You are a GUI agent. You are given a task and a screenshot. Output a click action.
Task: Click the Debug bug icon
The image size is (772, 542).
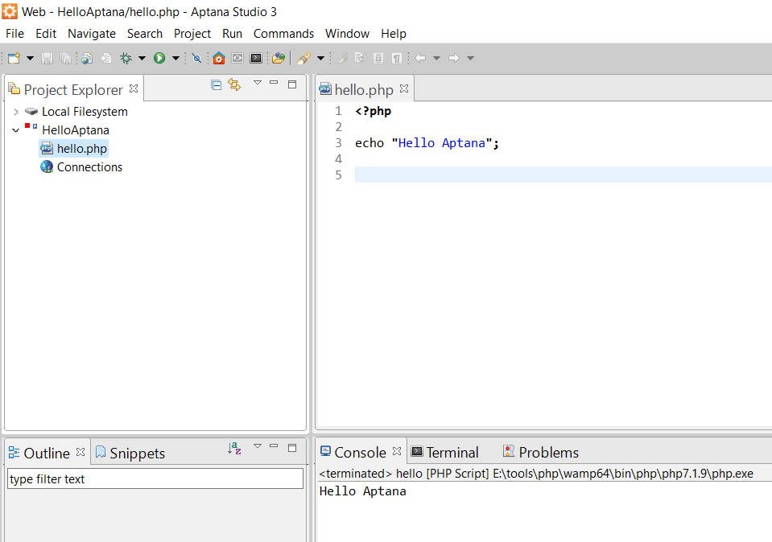(126, 58)
